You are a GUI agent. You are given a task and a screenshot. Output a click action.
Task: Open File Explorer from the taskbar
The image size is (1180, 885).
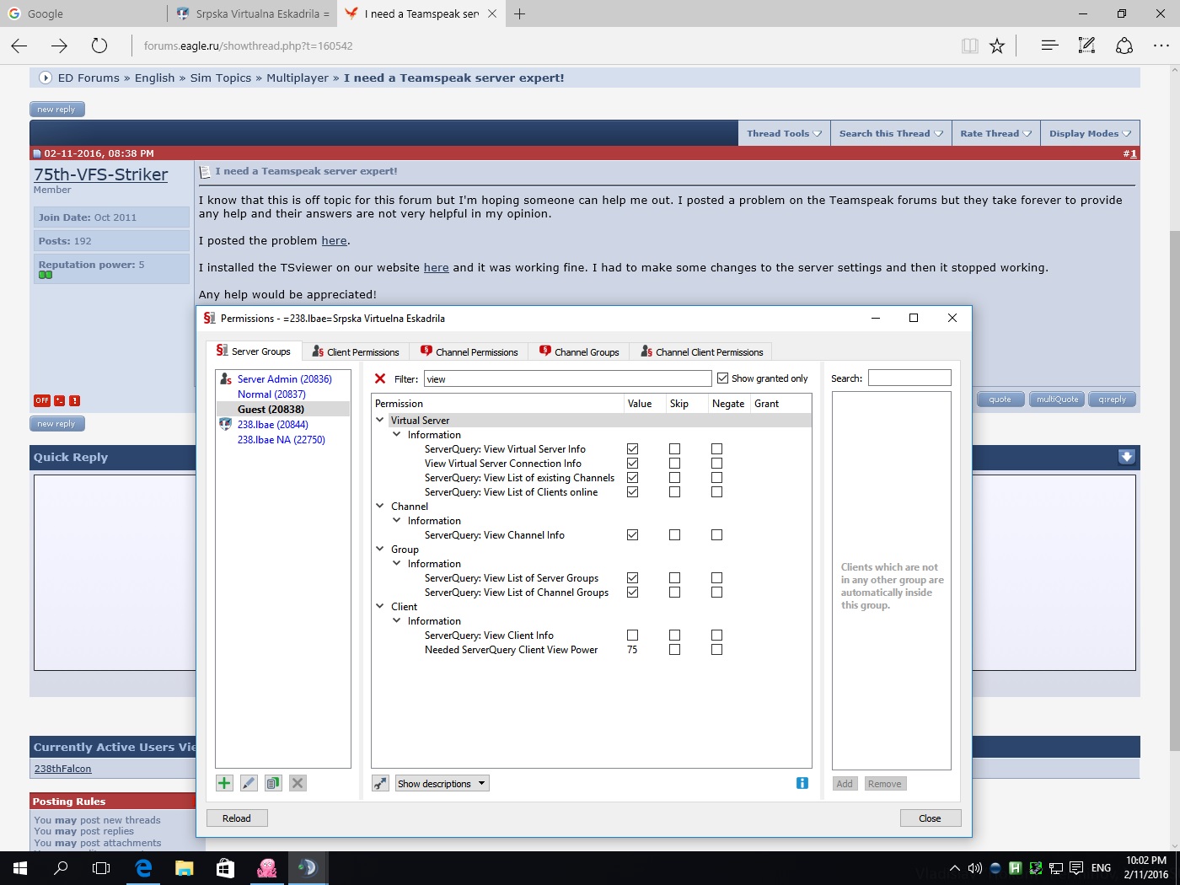(x=185, y=868)
